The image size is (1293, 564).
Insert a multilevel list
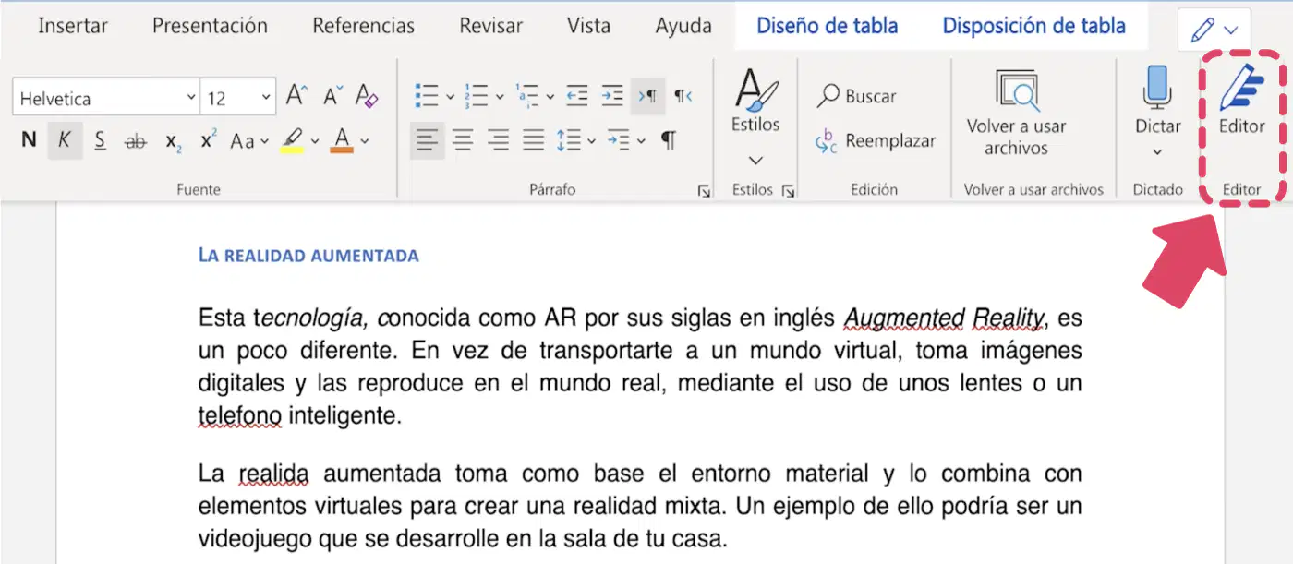(527, 95)
